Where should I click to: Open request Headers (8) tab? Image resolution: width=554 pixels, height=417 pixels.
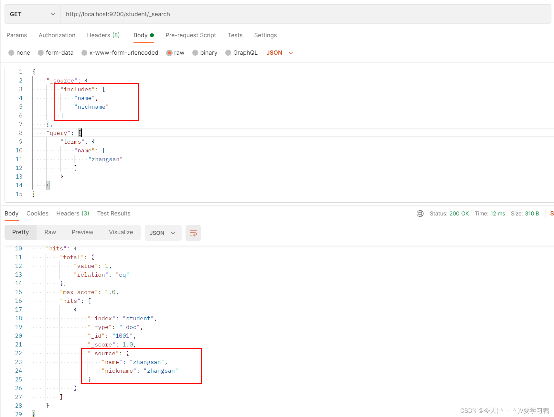103,35
